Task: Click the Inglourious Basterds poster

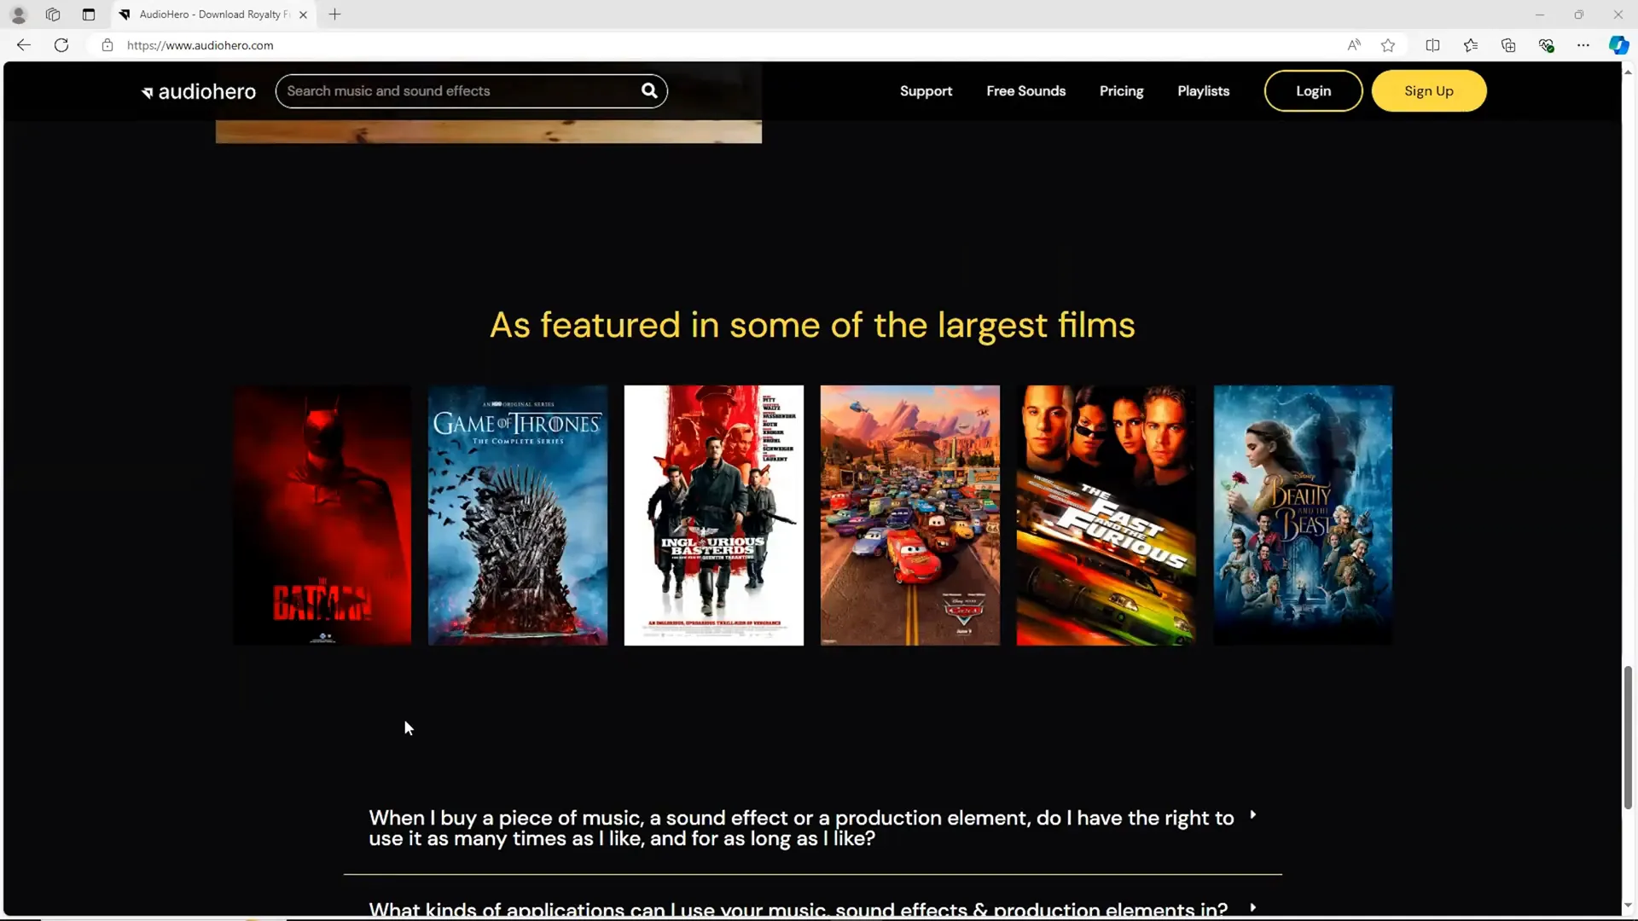Action: pyautogui.click(x=714, y=515)
